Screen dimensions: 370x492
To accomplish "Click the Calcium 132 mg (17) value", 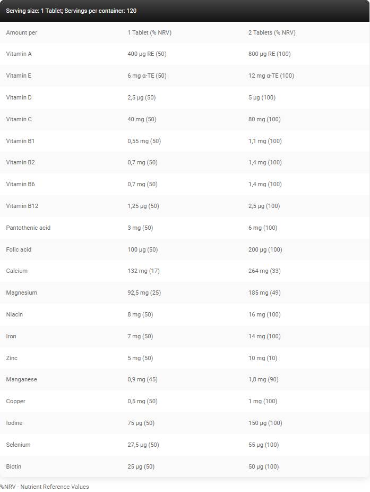I will pos(144,271).
